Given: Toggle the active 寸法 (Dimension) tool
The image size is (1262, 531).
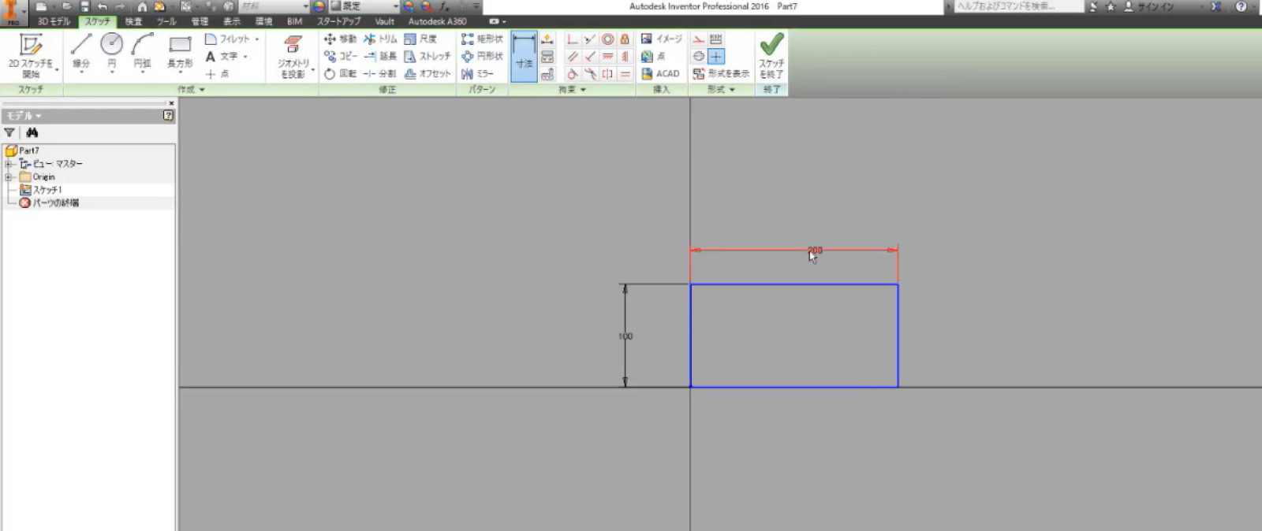Looking at the screenshot, I should [524, 56].
